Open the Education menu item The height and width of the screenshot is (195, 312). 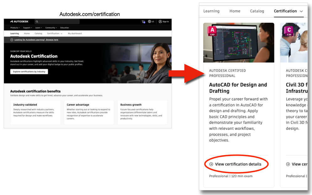[x=65, y=28]
